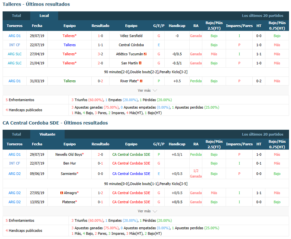Open ARG D1 league link for 29/07/19 Talleres match
Screen dimensions: 291x239
point(15,36)
